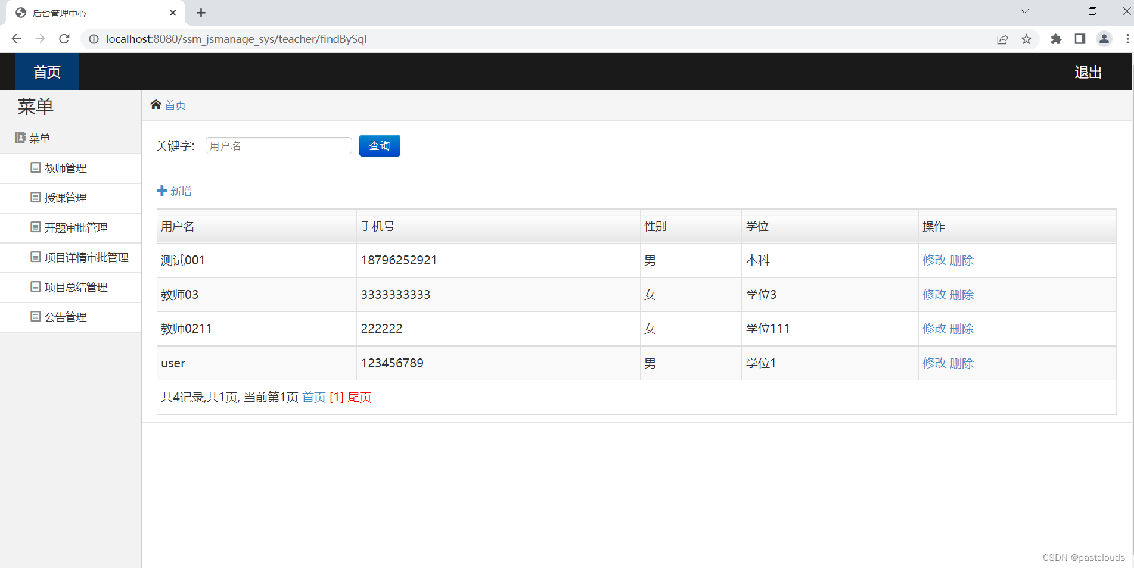The image size is (1134, 568).
Task: Switch to the 首页 navigation tab
Action: (46, 71)
